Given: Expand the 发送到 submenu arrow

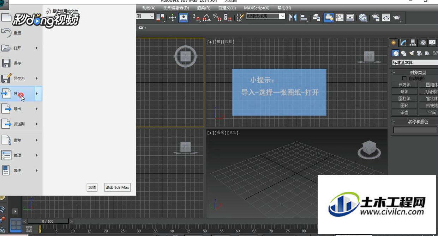Looking at the screenshot, I should [37, 124].
